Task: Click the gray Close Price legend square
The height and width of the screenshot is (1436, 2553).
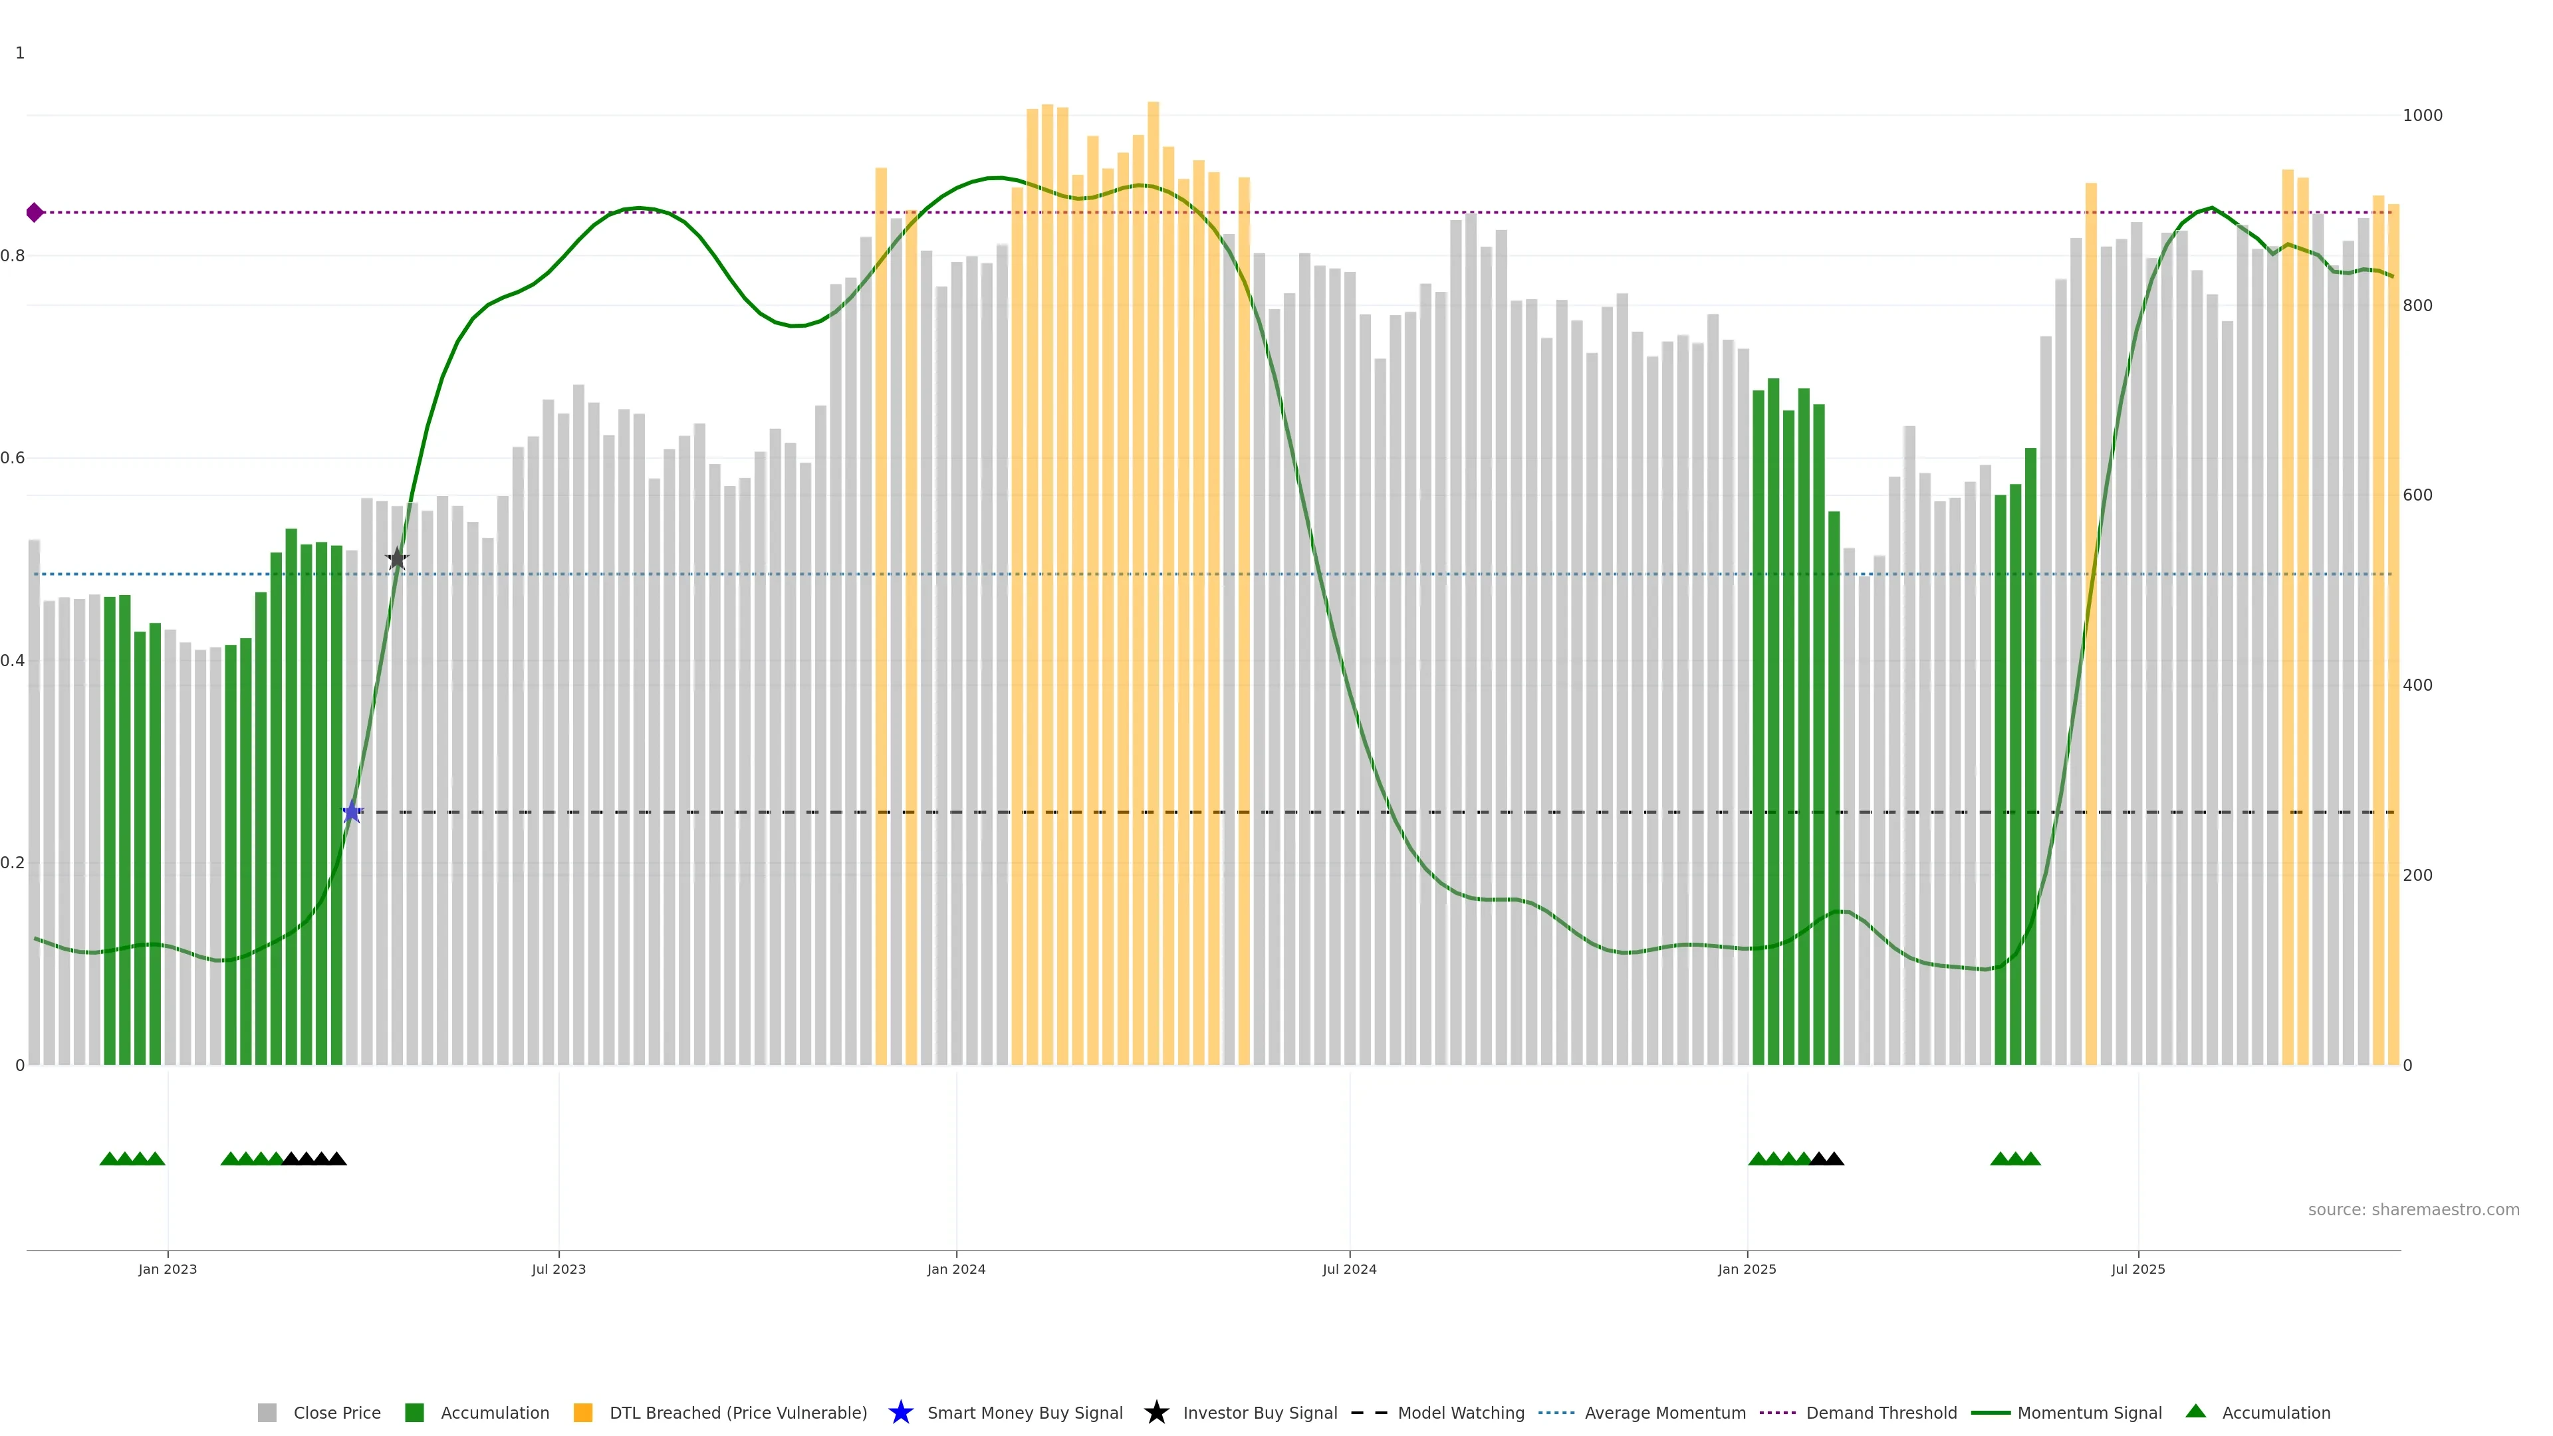Action: [267, 1412]
